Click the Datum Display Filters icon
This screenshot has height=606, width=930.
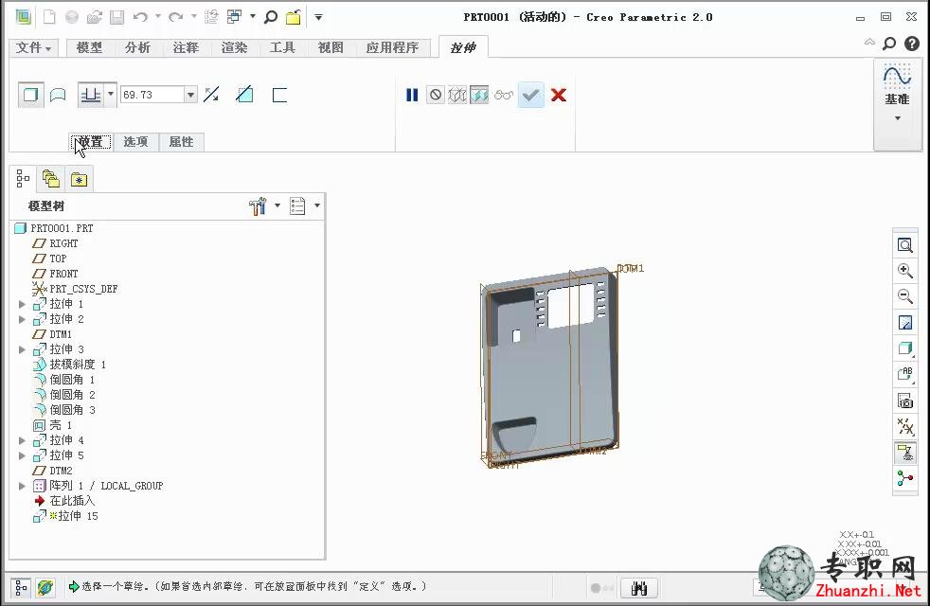pos(905,426)
